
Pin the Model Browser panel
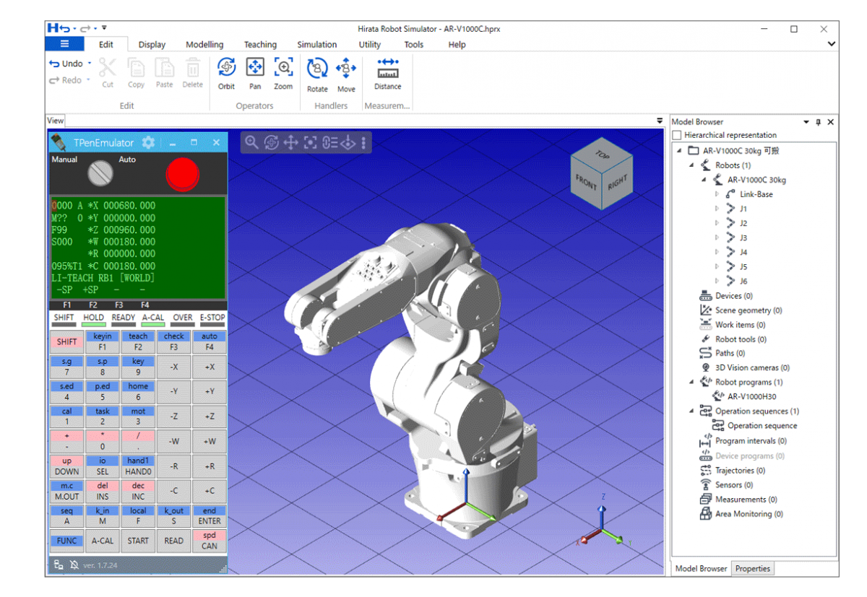pos(819,122)
